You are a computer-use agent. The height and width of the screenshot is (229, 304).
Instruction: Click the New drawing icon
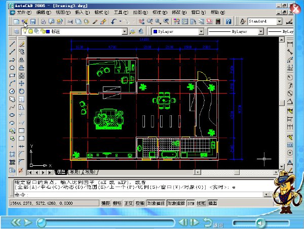click(16, 21)
